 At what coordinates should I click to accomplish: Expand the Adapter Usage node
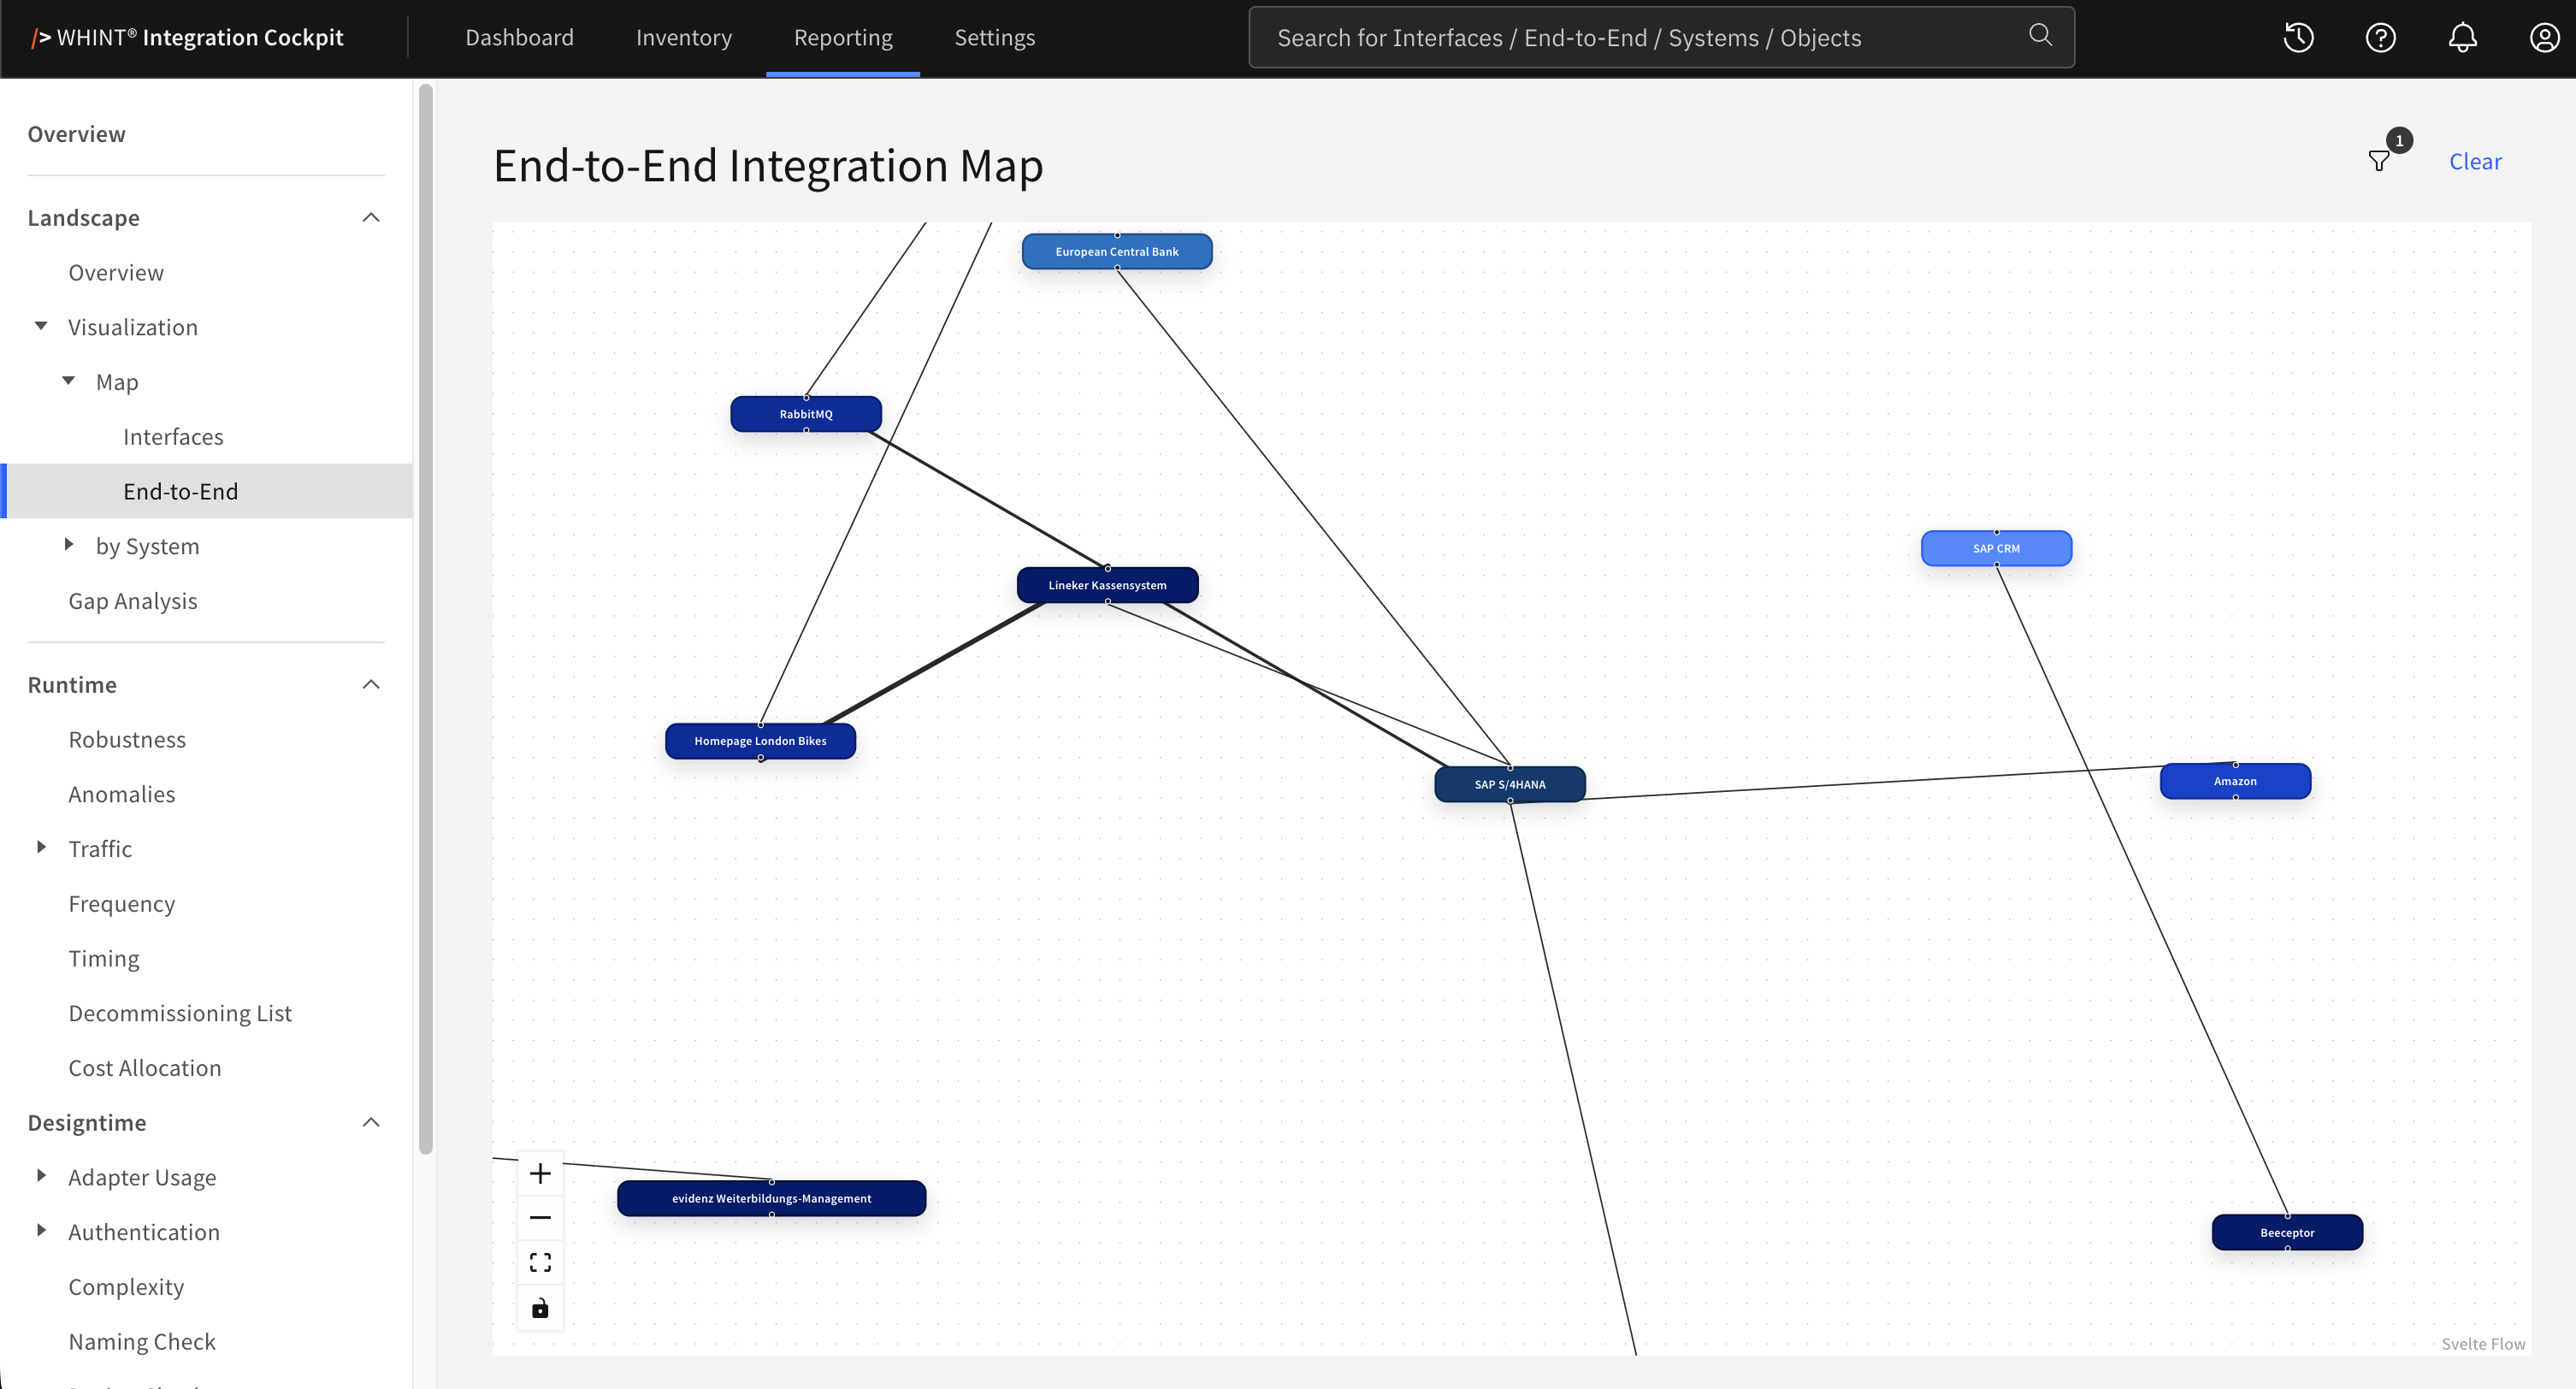pos(41,1176)
